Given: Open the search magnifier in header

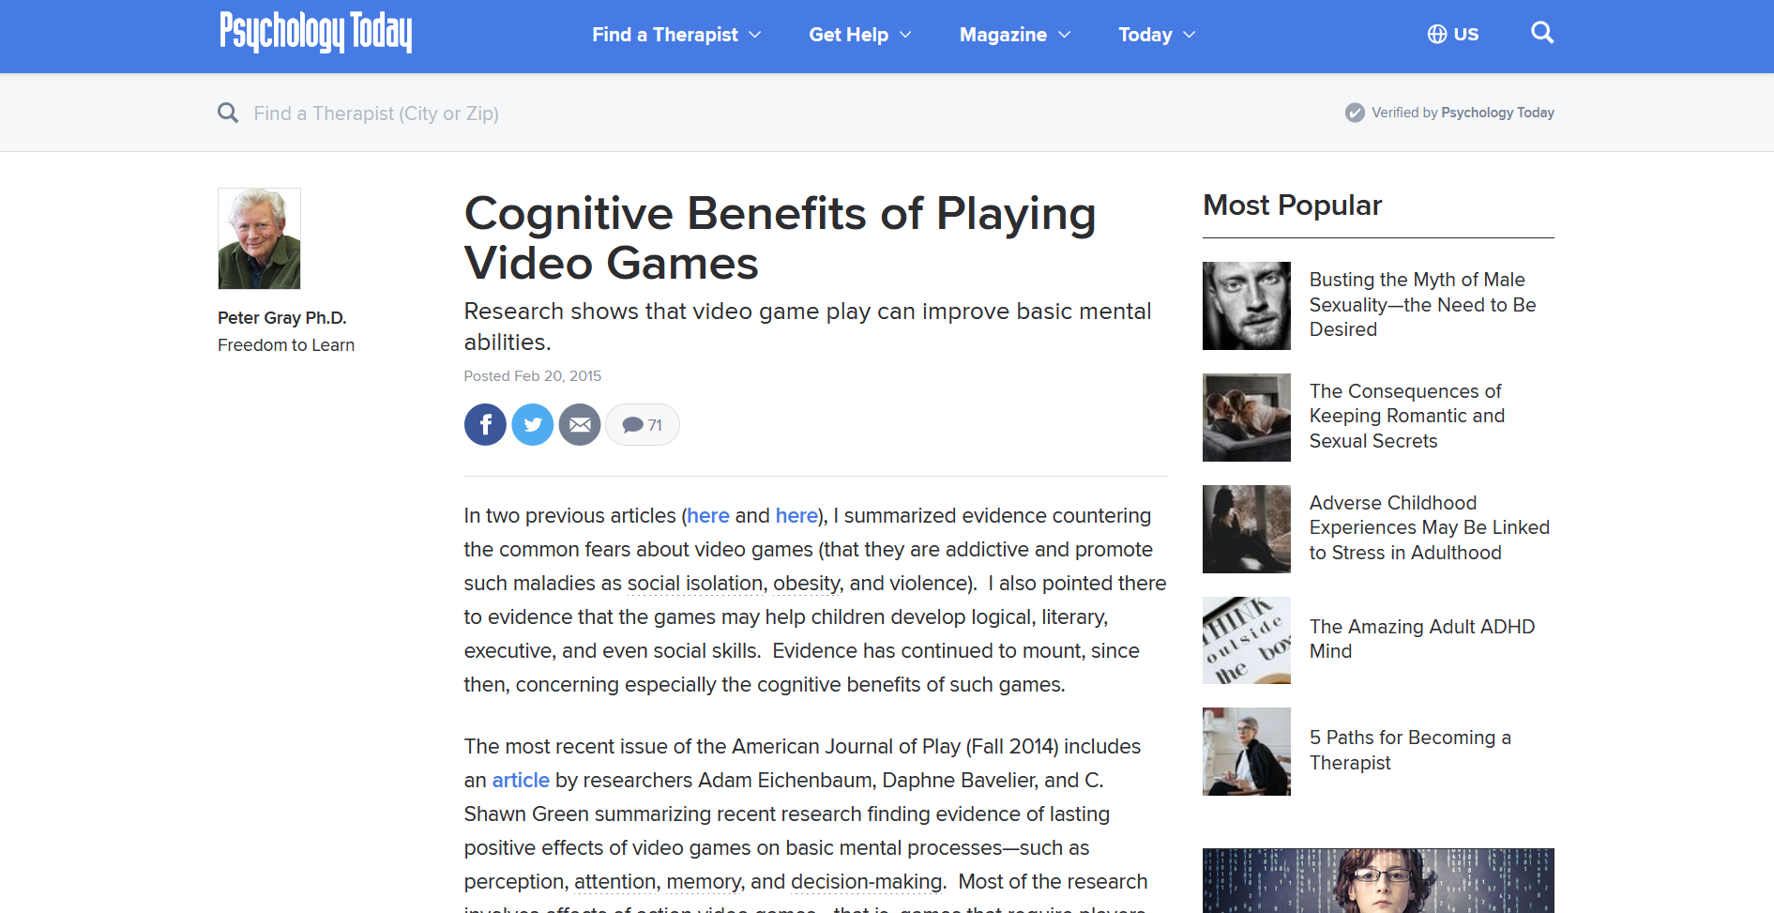Looking at the screenshot, I should click(1541, 34).
